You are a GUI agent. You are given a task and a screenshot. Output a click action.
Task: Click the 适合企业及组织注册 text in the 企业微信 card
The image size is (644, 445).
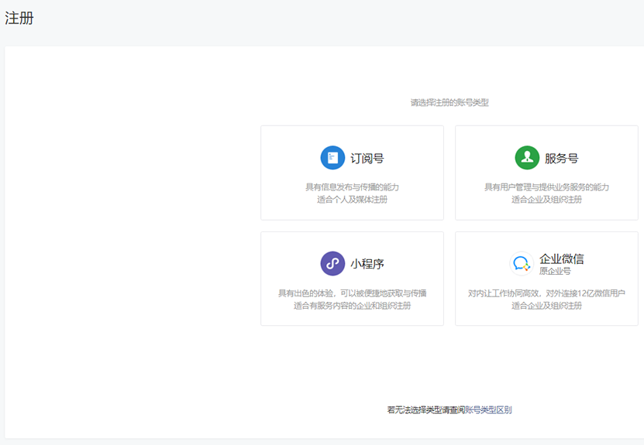[x=546, y=306]
